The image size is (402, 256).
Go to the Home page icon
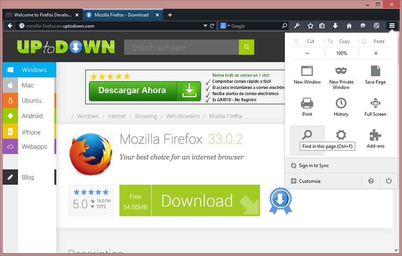pos(349,26)
